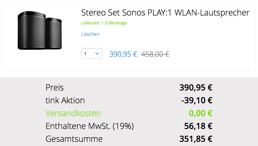The height and width of the screenshot is (146, 258).
Task: Click the Preis label in summary
Action: coord(55,87)
